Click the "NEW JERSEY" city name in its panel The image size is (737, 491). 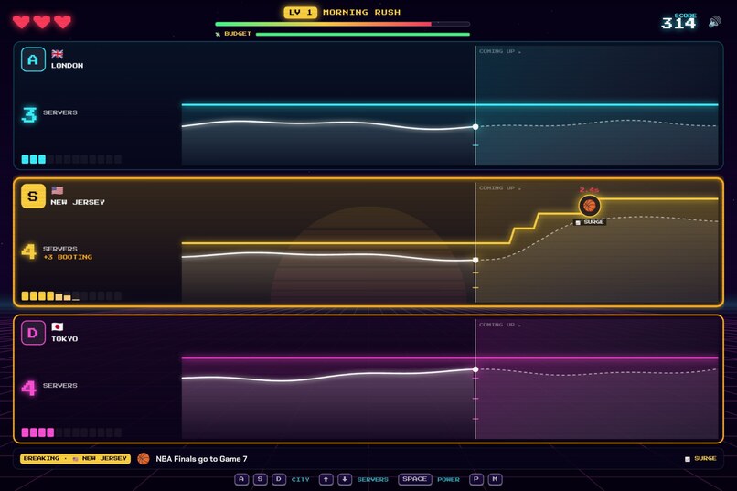78,202
